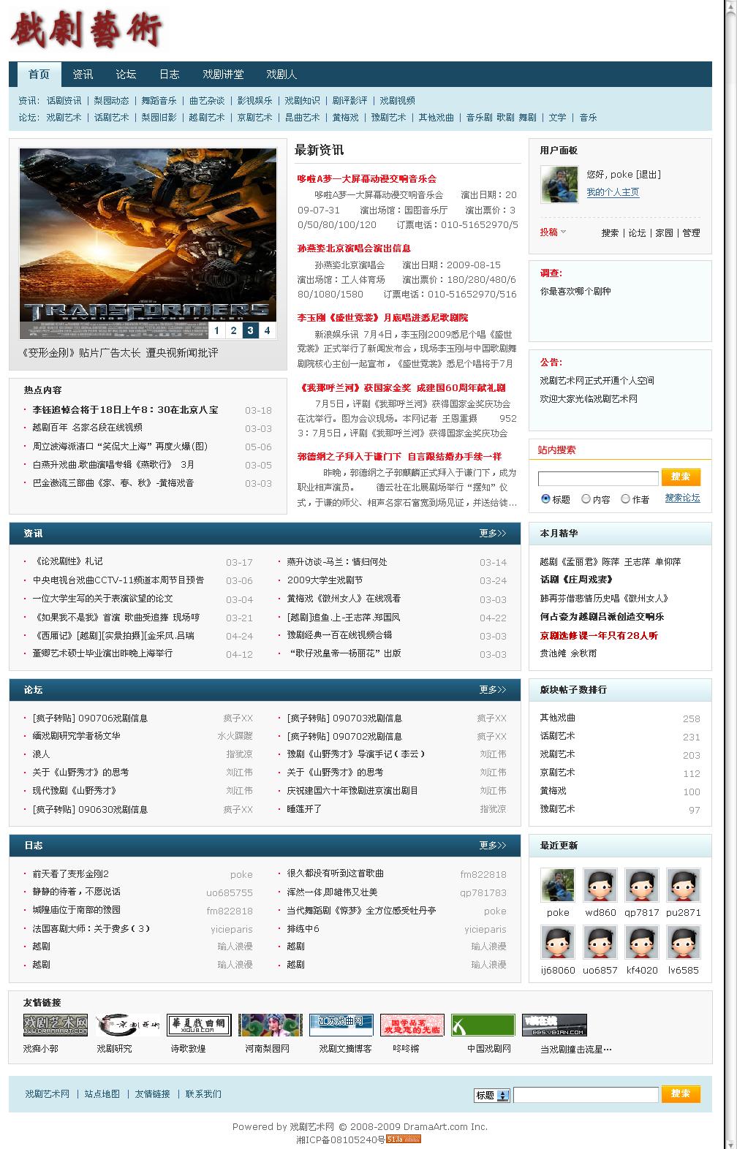Screen dimensions: 737x1149
Task: Show slide 4 of the carousel
Action: click(x=267, y=330)
